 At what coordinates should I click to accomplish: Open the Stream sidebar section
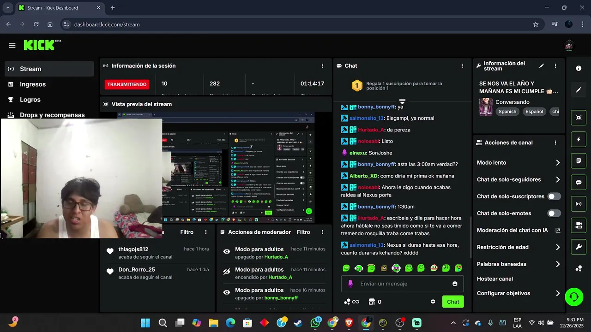pos(49,69)
